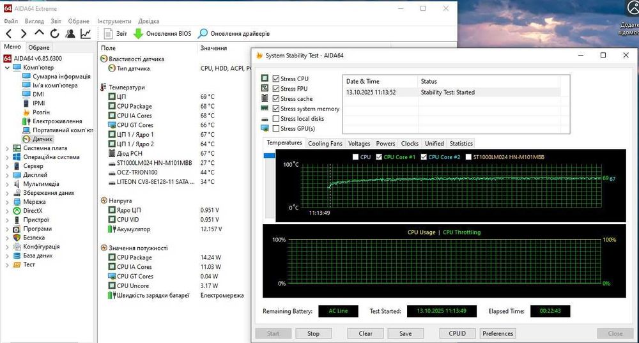Refresh using the circular arrow toolbar icon
639x343 pixels.
pyautogui.click(x=54, y=33)
